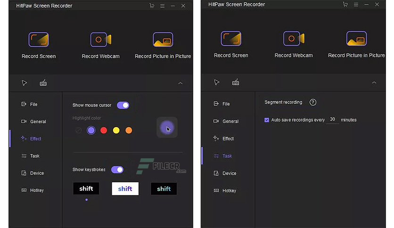Open hamburger menu in right window title bar

pyautogui.click(x=356, y=5)
